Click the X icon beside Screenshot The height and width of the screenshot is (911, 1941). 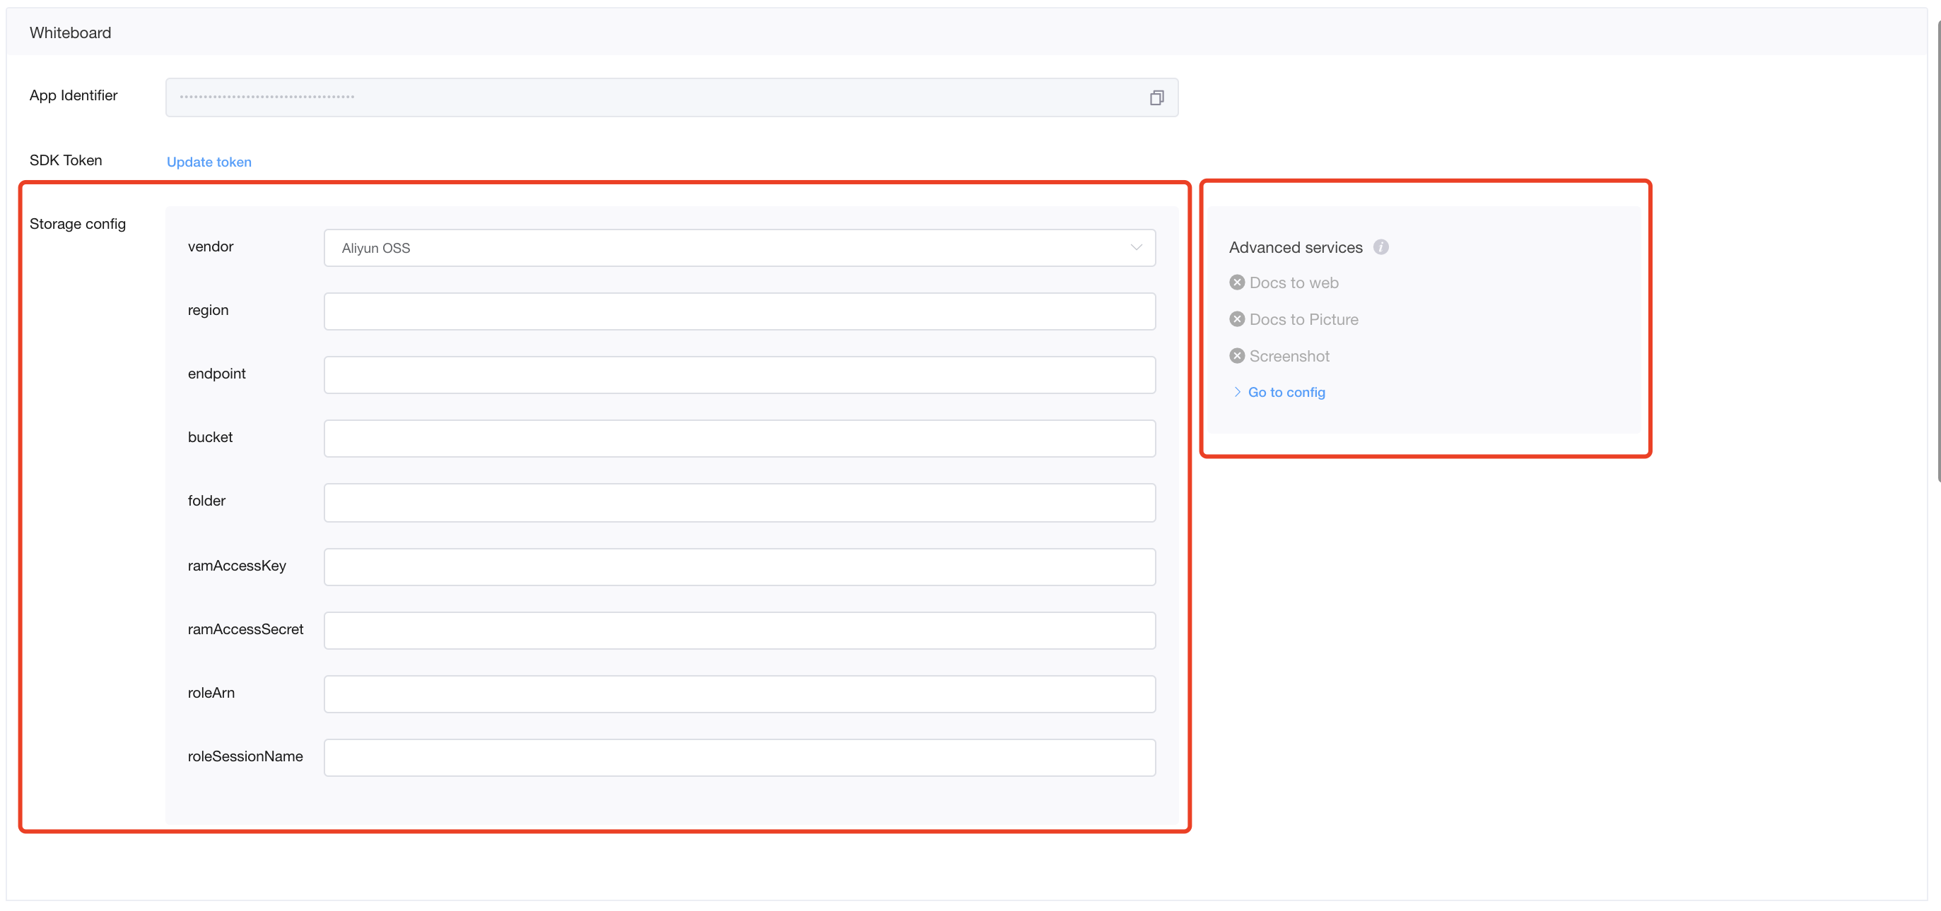tap(1236, 356)
